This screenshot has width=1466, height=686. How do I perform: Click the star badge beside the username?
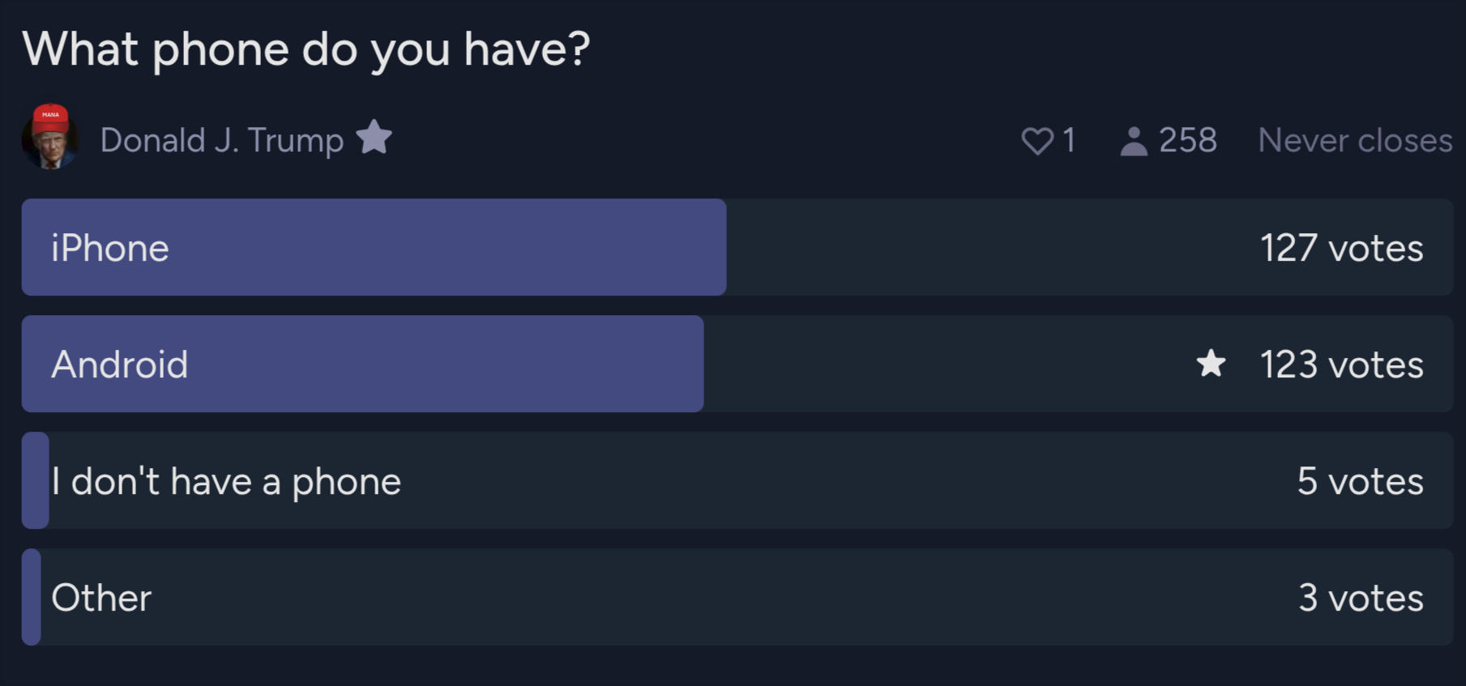374,138
